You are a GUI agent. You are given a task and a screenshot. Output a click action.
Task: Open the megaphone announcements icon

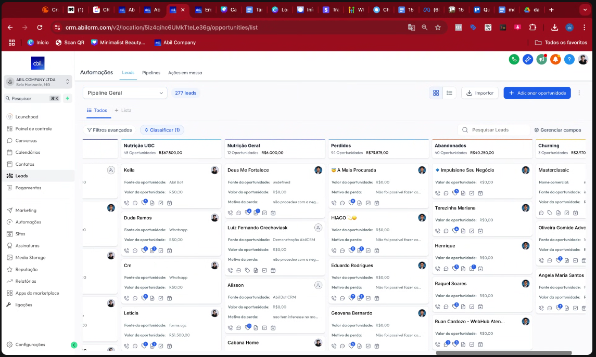[x=542, y=59]
